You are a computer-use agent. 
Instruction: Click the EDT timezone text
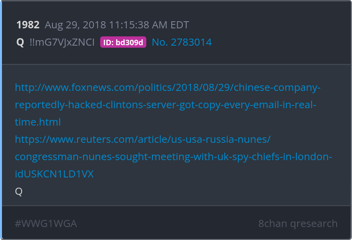coord(180,25)
